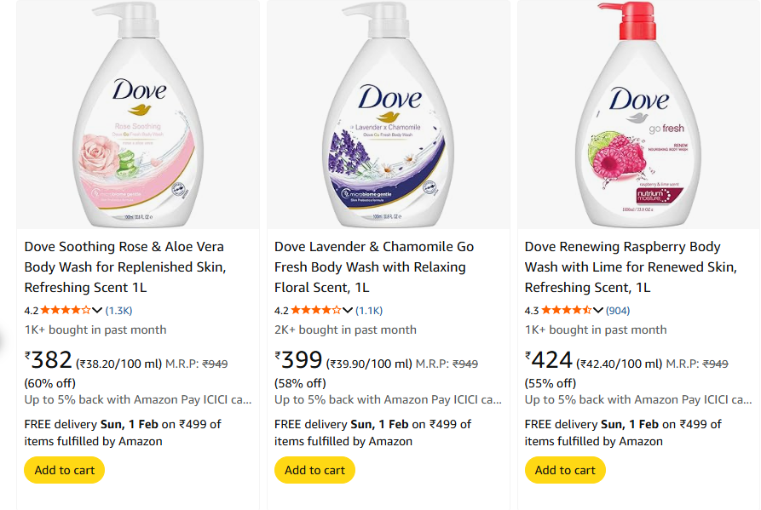
Task: Expand rating chevron for Raspberry Body Wash
Action: point(598,310)
